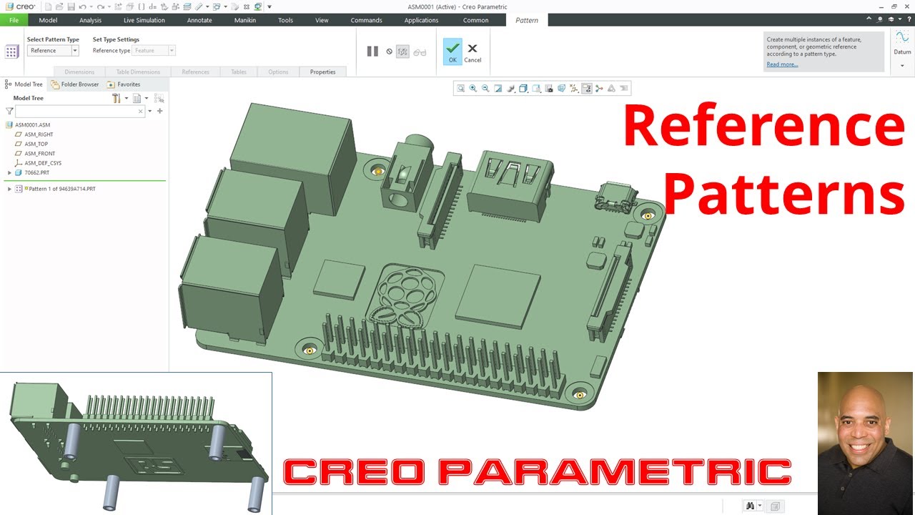Click the Pattern feature icon in dashboard
915x515 pixels.
click(11, 51)
